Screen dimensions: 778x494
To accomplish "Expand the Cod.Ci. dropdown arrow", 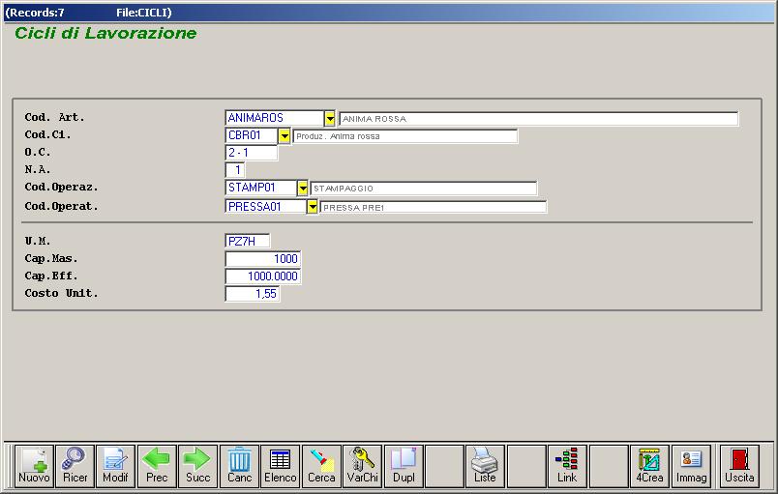I will 284,135.
